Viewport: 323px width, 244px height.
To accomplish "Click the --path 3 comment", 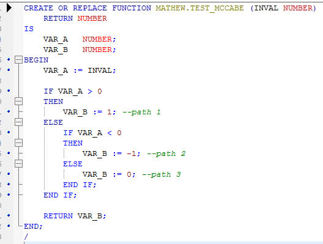I will coord(161,174).
